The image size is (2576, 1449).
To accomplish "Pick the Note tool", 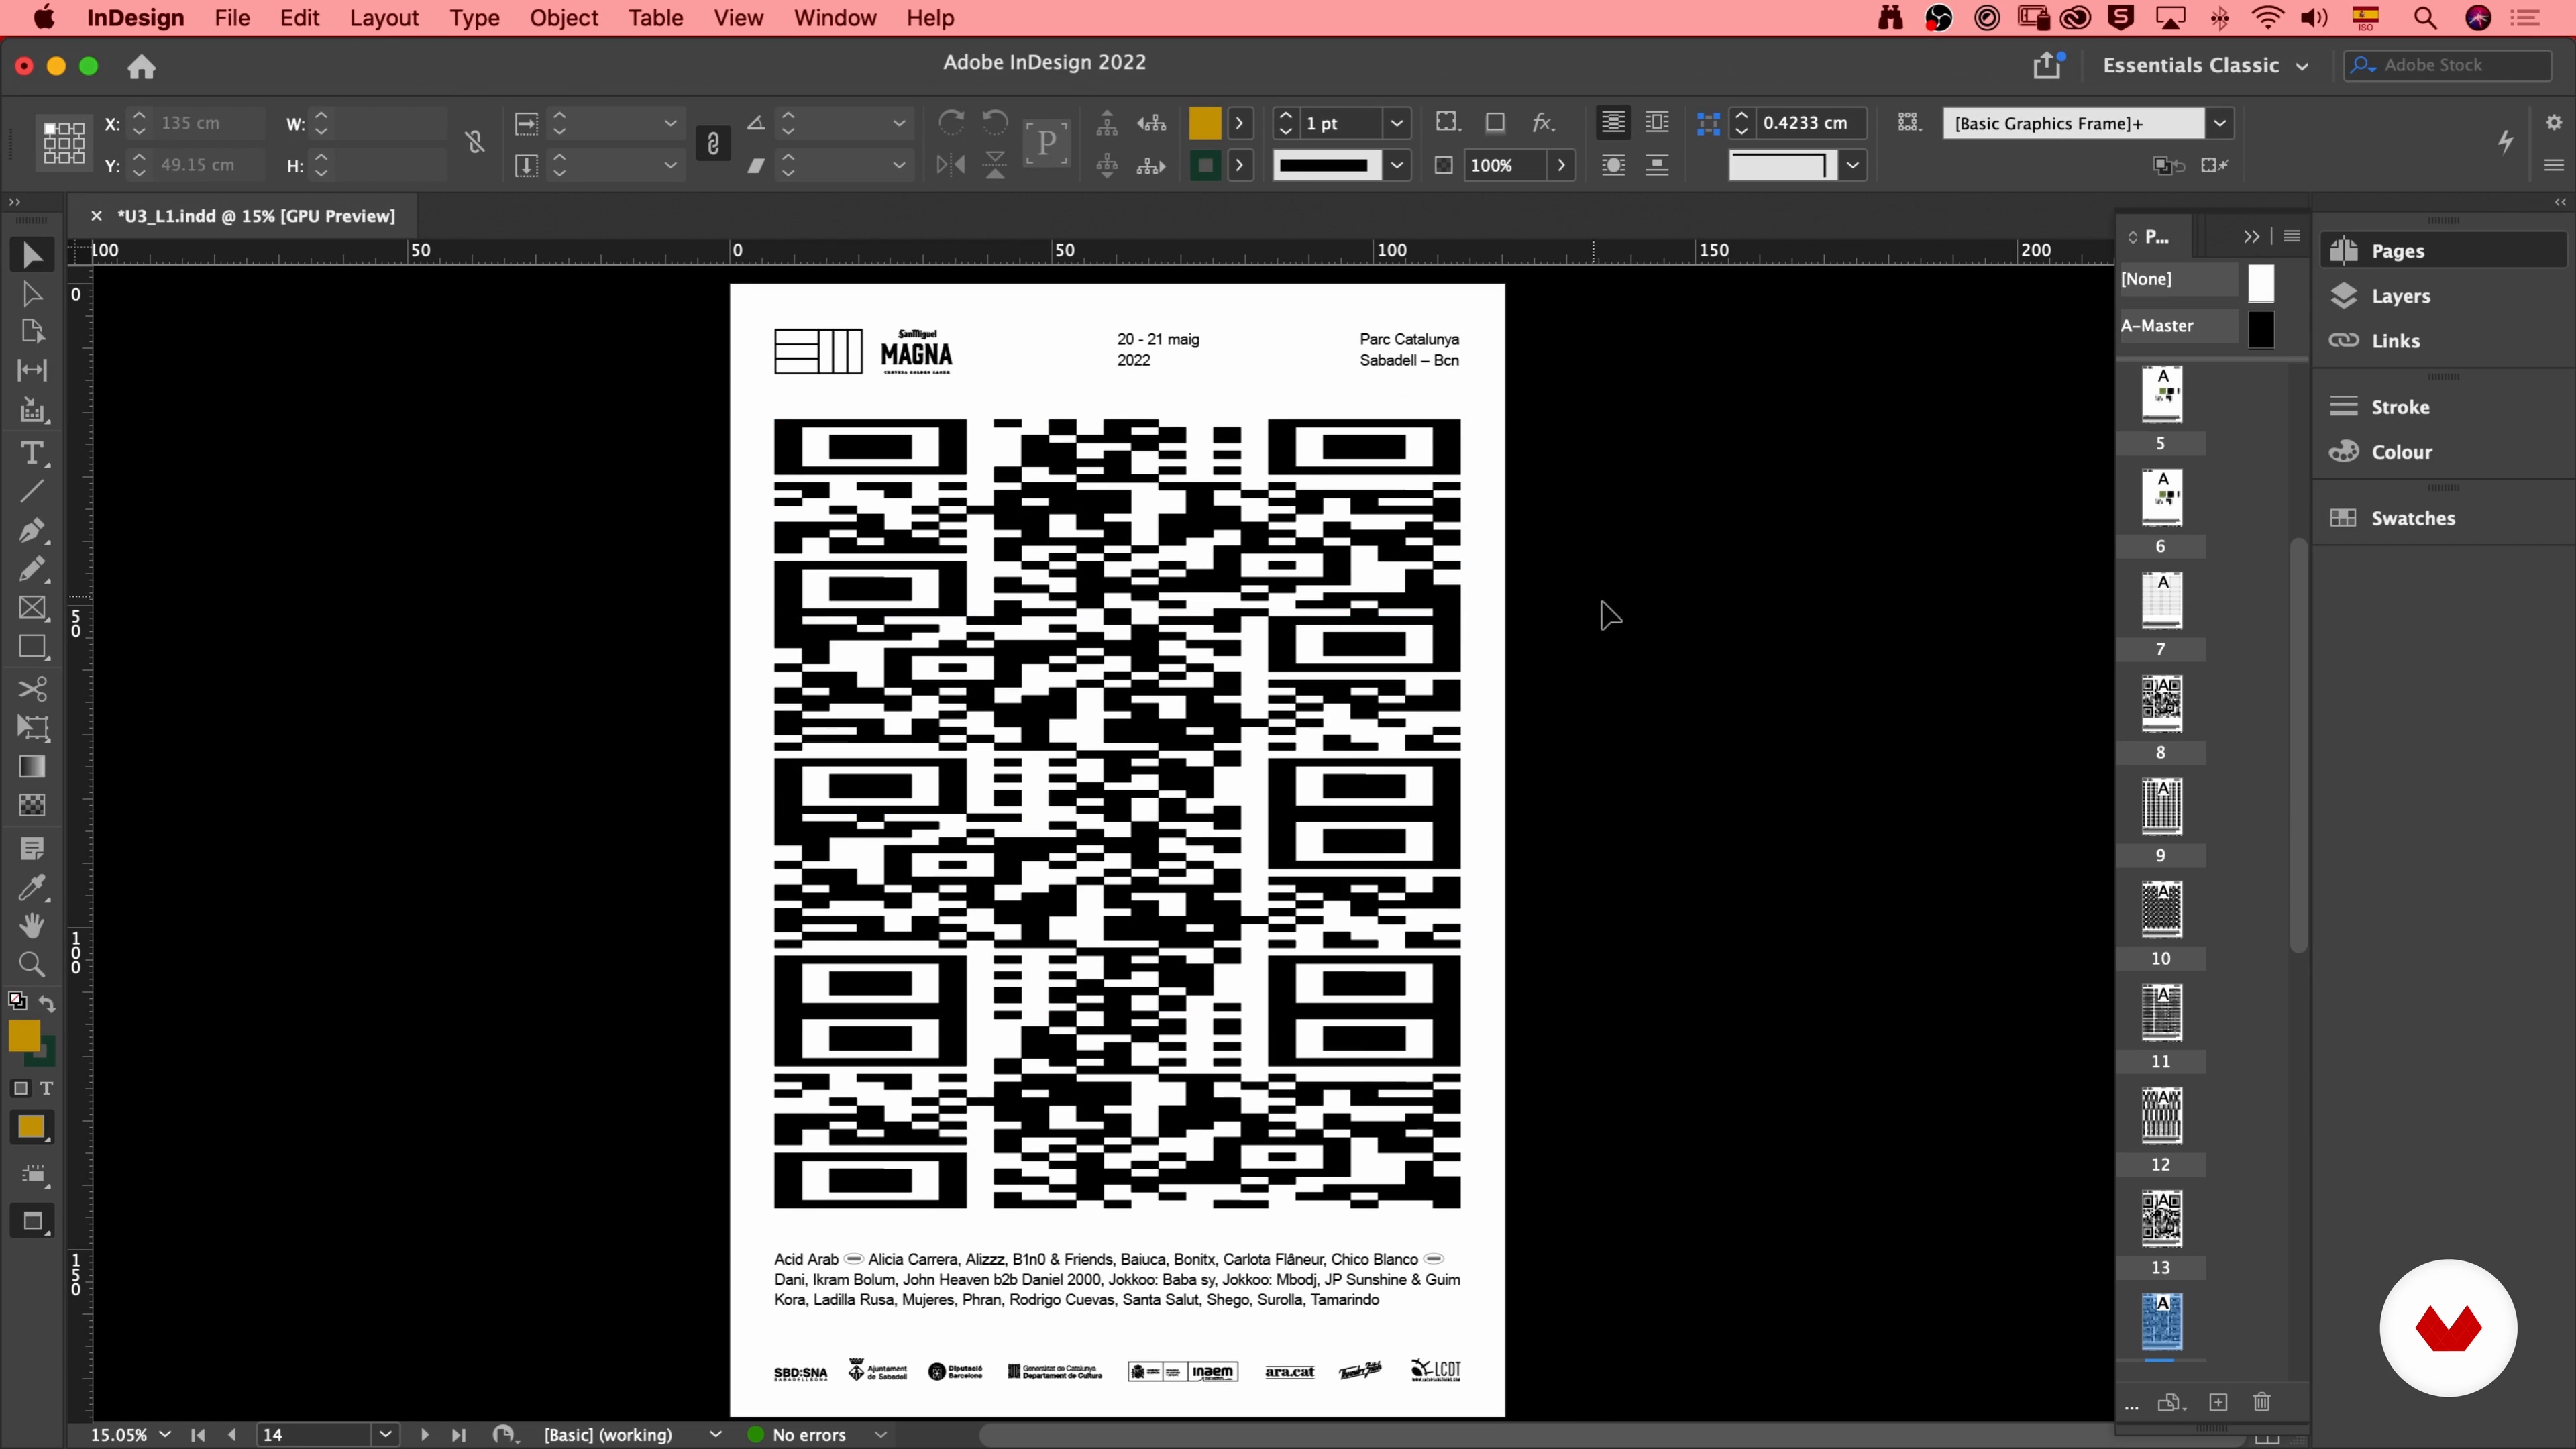I will coord(32,849).
